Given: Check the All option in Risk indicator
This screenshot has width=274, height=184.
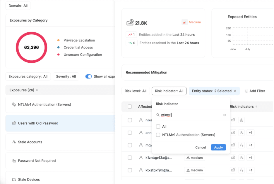Looking at the screenshot, I should (x=158, y=127).
